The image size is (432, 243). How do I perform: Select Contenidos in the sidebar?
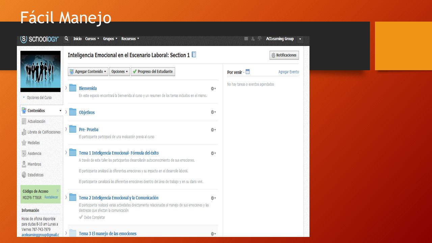42,110
